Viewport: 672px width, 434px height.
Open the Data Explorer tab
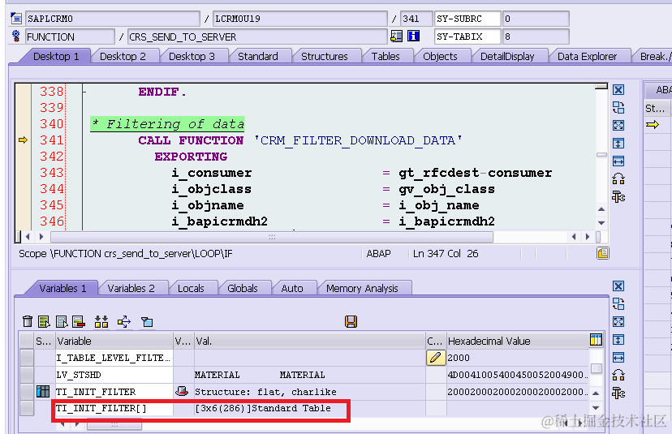587,57
